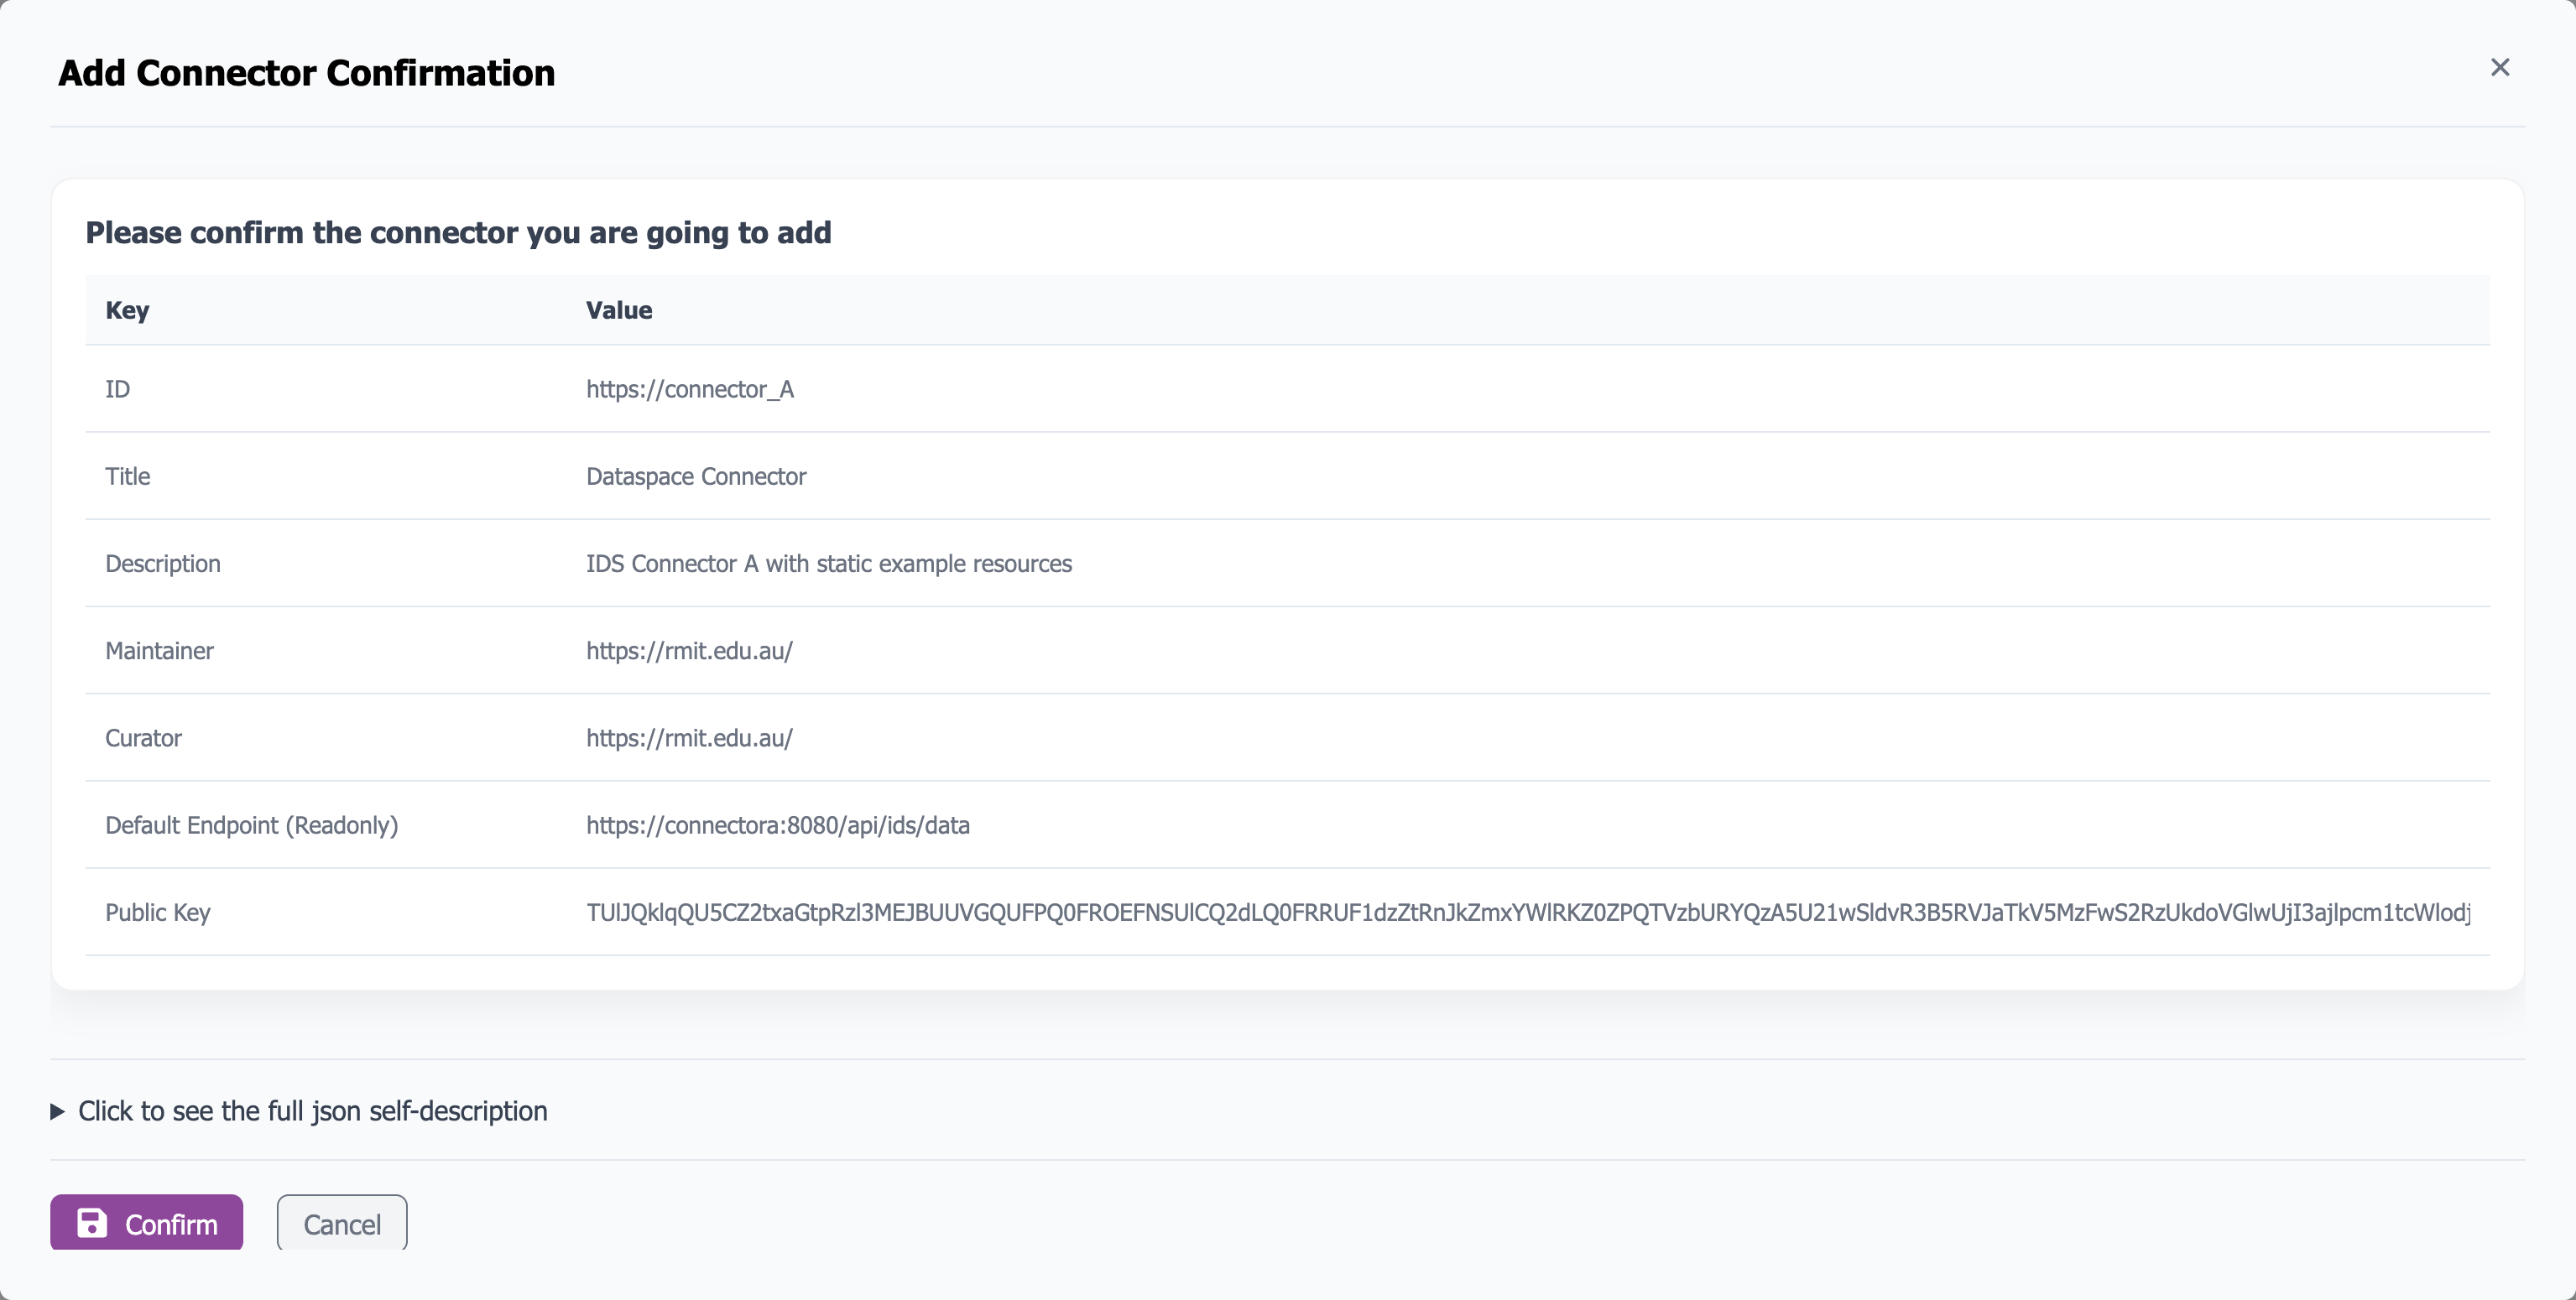Click the Description key cell
This screenshot has width=2576, height=1300.
[162, 564]
